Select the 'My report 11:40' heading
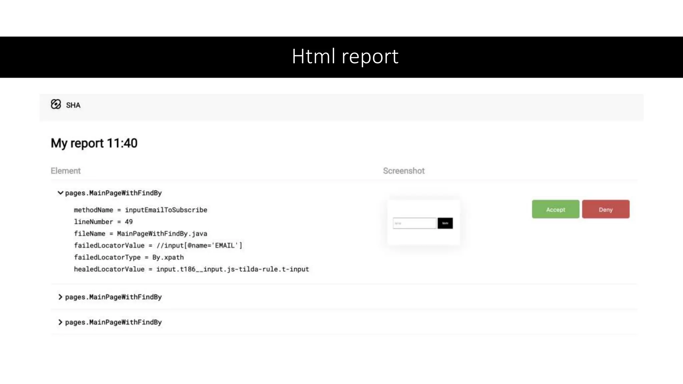This screenshot has width=683, height=384. pyautogui.click(x=94, y=143)
